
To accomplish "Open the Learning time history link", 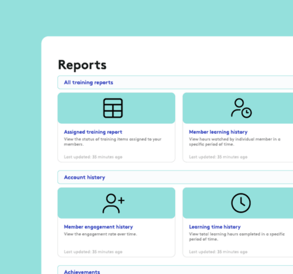I will coord(215,227).
